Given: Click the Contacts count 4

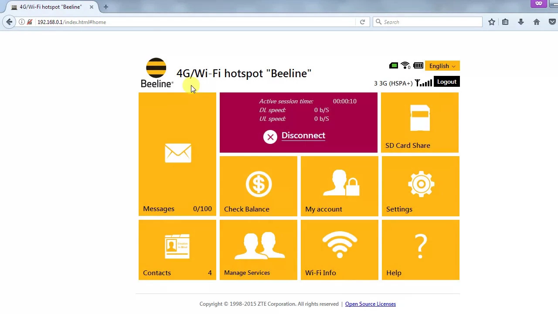Looking at the screenshot, I should pyautogui.click(x=210, y=273).
